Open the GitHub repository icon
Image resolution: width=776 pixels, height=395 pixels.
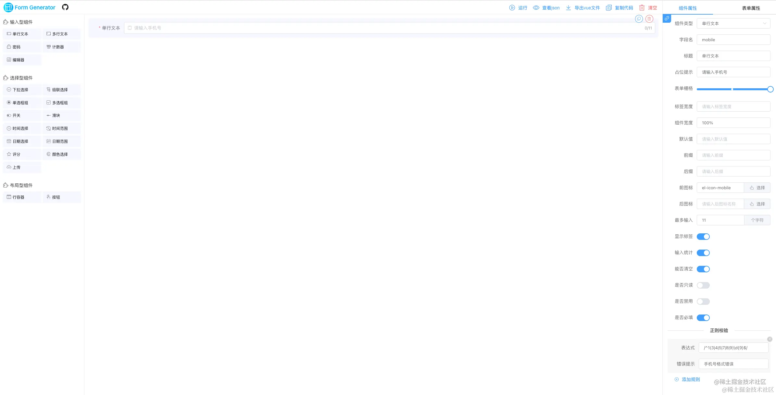point(65,7)
